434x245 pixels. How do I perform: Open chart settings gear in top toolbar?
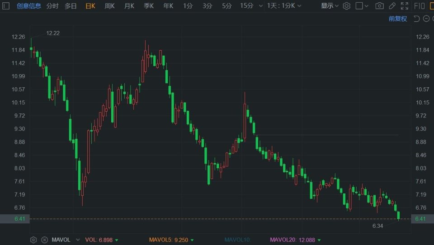pos(347,6)
